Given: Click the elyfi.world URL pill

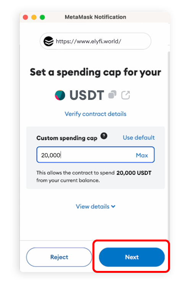Looking at the screenshot, I should [95, 41].
